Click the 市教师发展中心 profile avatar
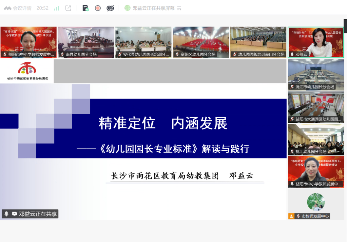The width and height of the screenshot is (347, 242). pyautogui.click(x=316, y=202)
